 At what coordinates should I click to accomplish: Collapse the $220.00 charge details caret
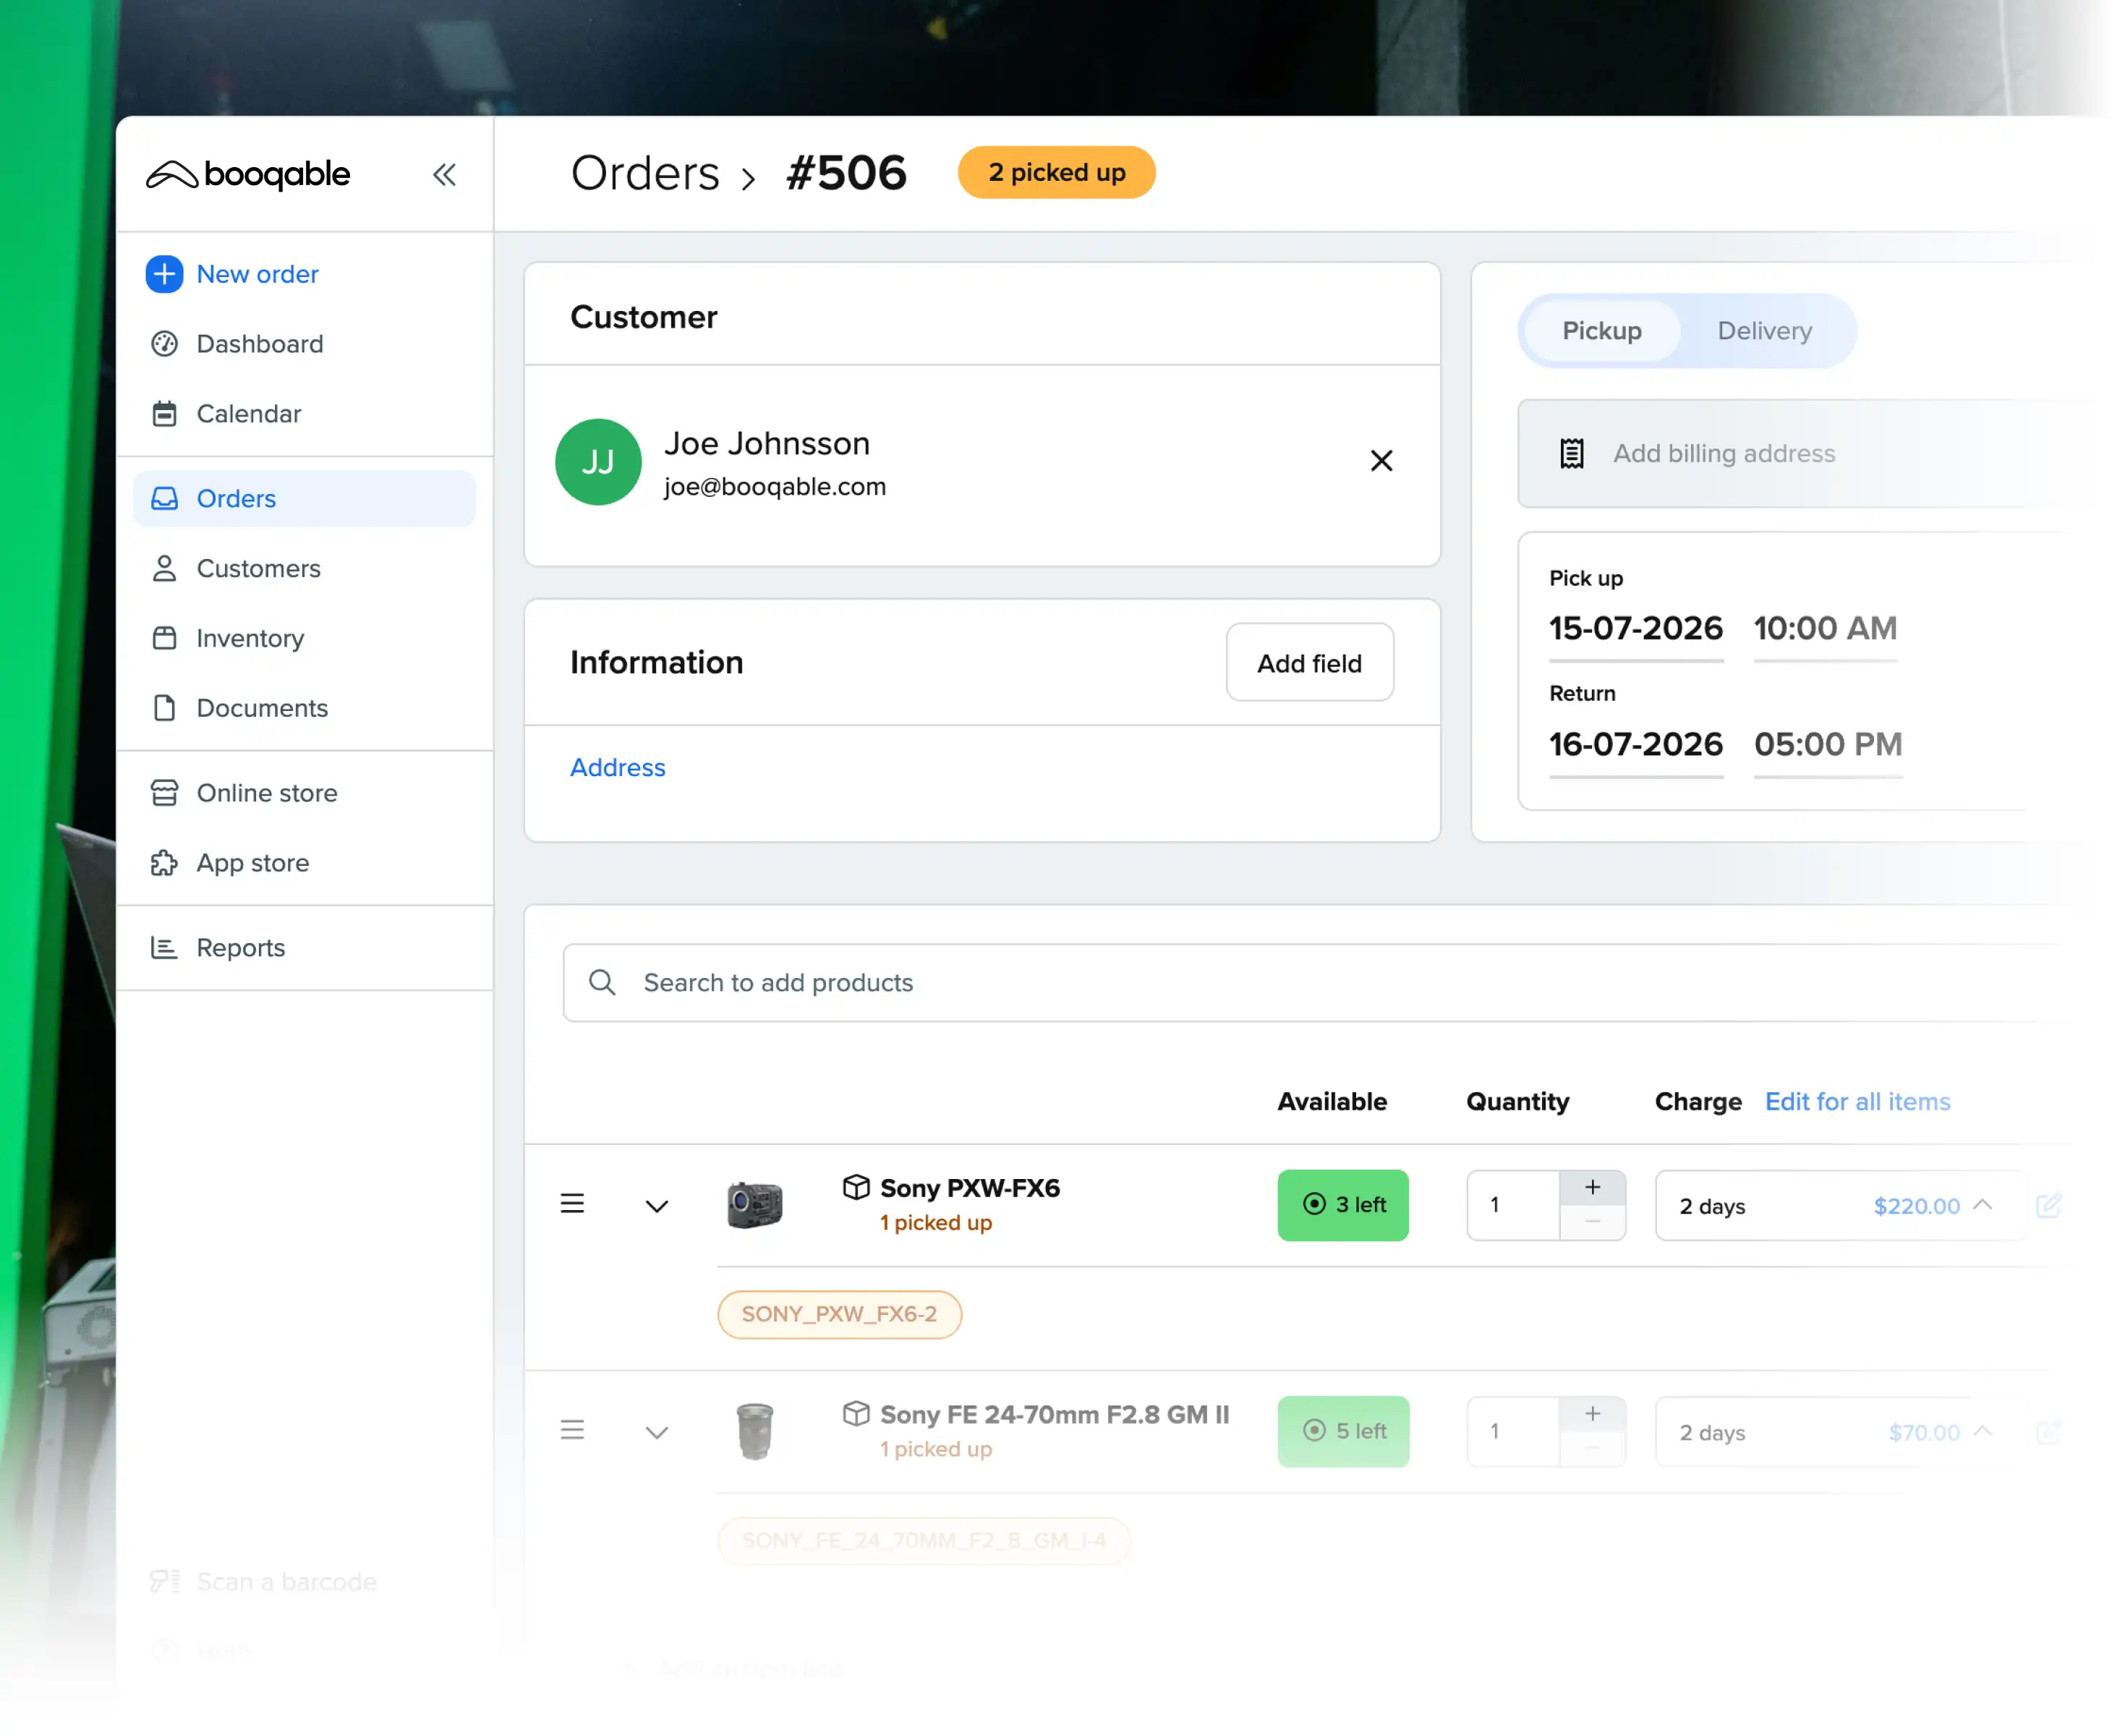pos(1983,1205)
